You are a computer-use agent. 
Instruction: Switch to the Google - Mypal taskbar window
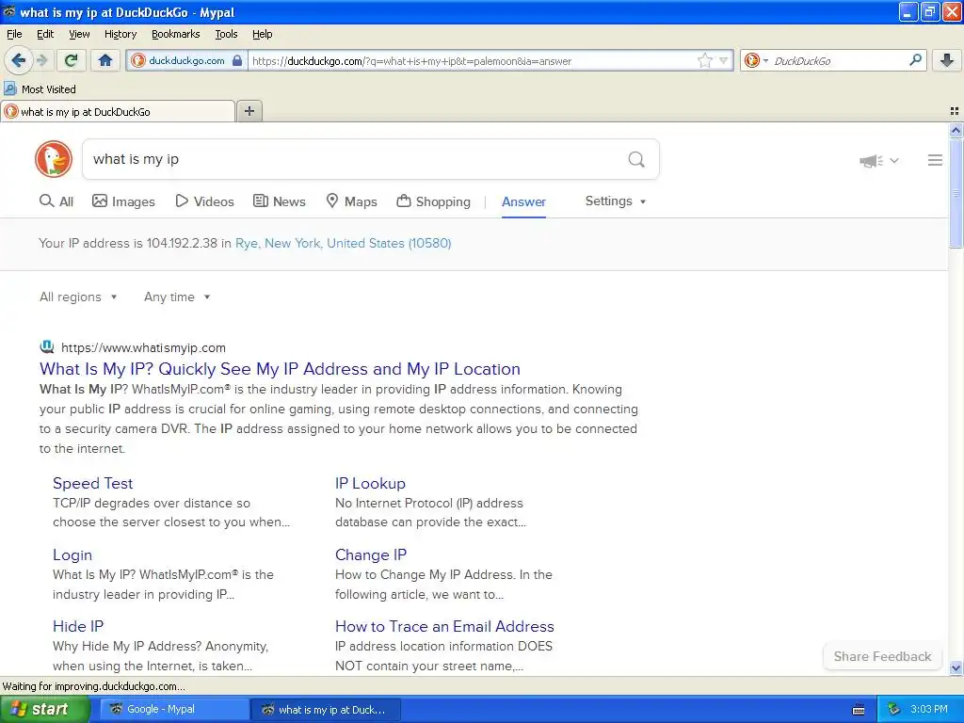(175, 709)
